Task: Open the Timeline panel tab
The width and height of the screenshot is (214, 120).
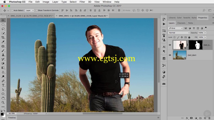Action: pyautogui.click(x=12, y=118)
